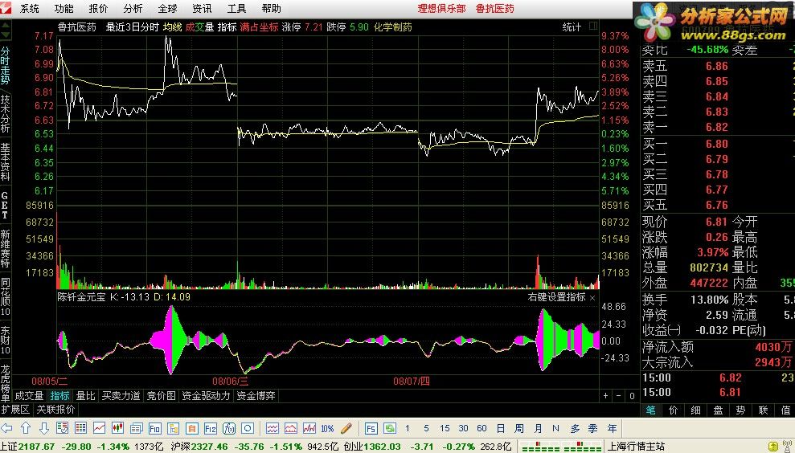Switch to weekly (周) period
This screenshot has width=795, height=453.
[519, 428]
